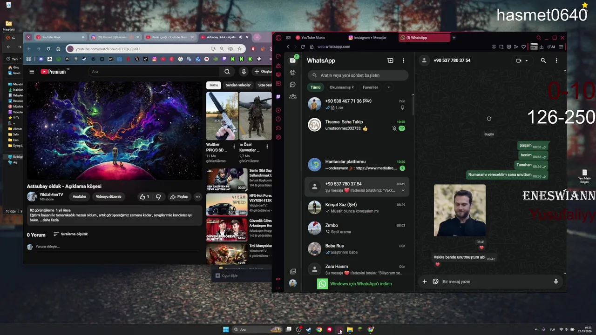Click Opera heart bookmark icon

click(523, 47)
